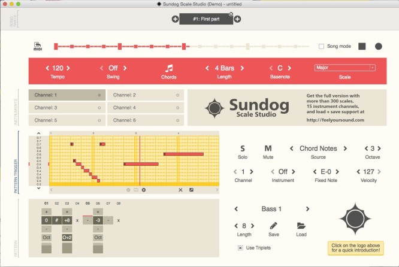Open the Major scale dropdown
The image size is (399, 267).
[345, 68]
